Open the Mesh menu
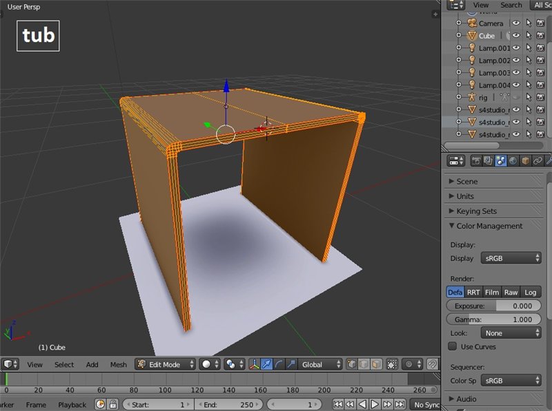The width and height of the screenshot is (552, 411). pyautogui.click(x=119, y=364)
